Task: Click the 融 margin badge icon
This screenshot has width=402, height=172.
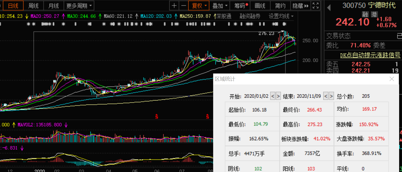Action: click(365, 14)
